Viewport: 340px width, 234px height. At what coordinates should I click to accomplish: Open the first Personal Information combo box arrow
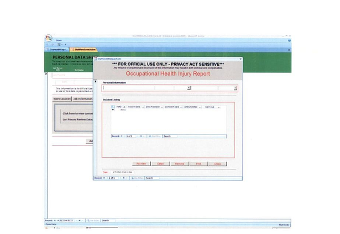click(x=189, y=88)
